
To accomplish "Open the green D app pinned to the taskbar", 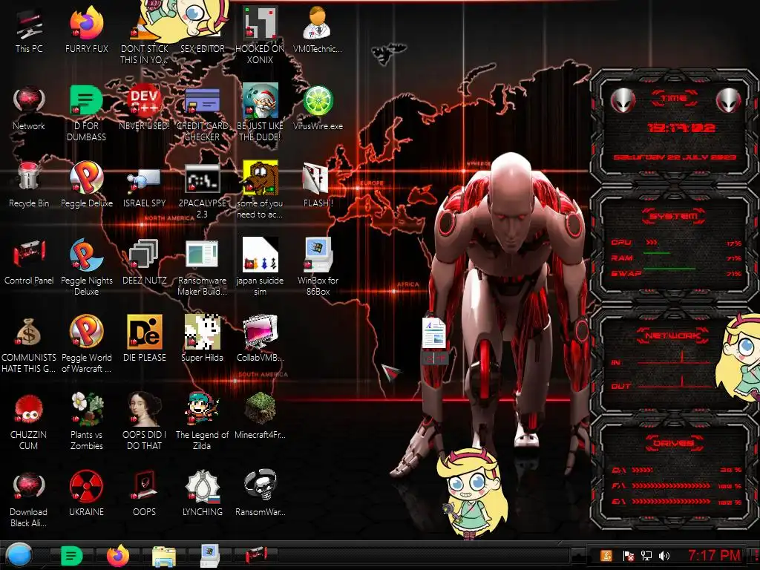I will (72, 556).
